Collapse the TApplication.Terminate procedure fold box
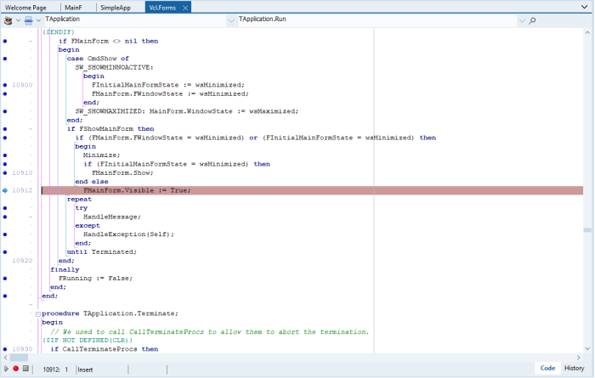Image resolution: width=595 pixels, height=378 pixels. pos(38,314)
